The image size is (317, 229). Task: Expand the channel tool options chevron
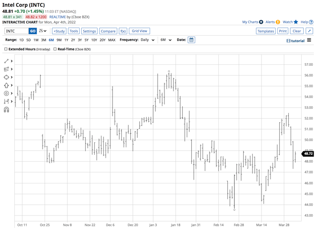click(12, 69)
